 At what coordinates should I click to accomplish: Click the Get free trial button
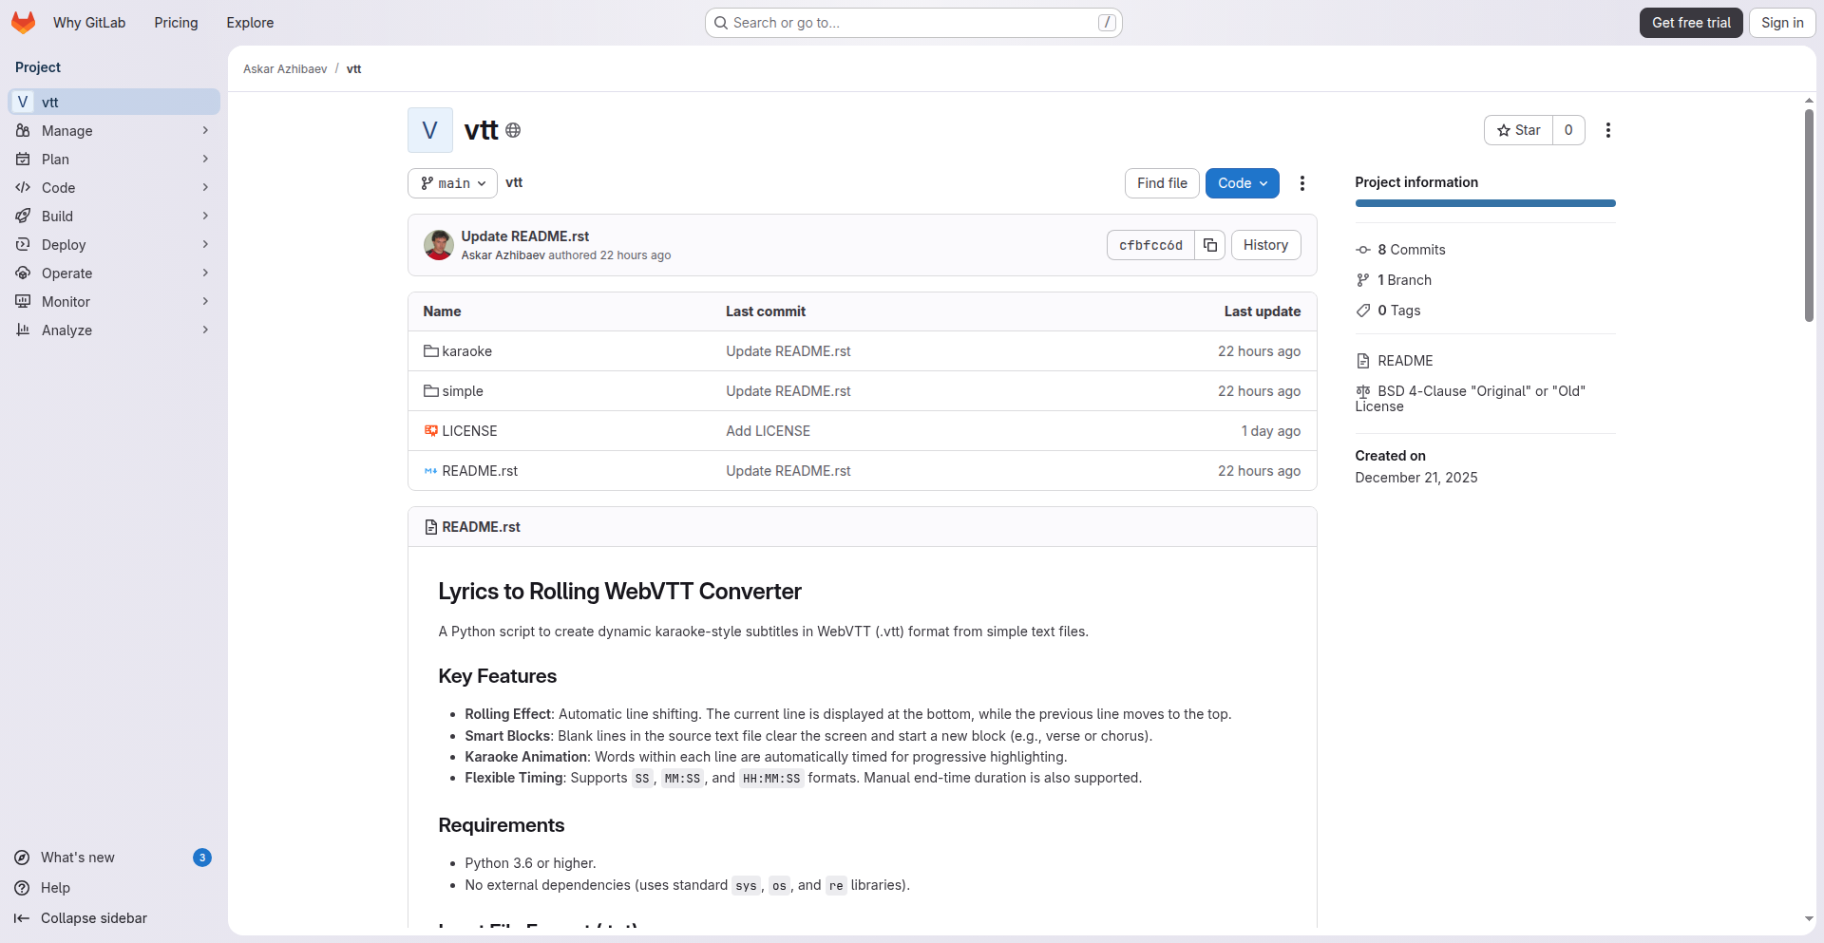coord(1691,23)
